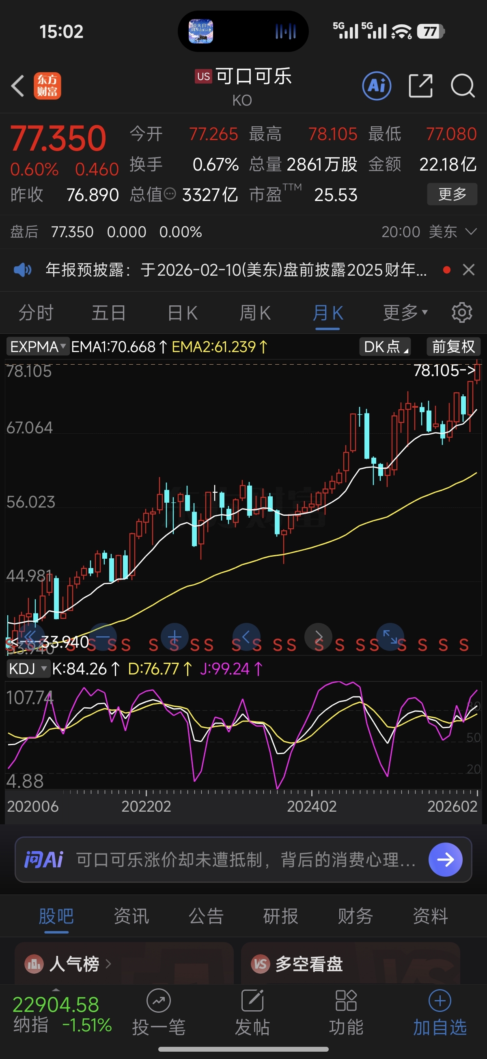Zoom in chart with plus icon

pos(175,637)
